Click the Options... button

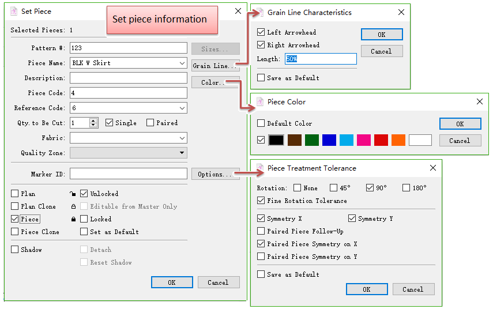[x=215, y=174]
